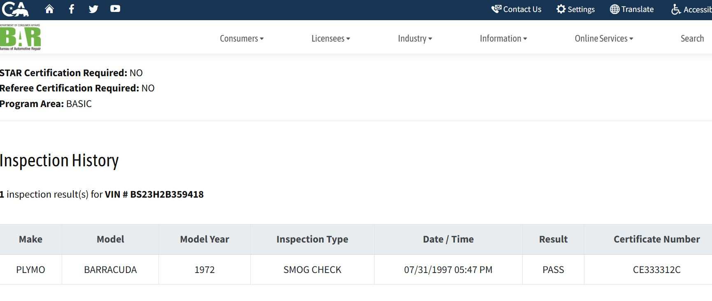Expand the Industry dropdown menu
The width and height of the screenshot is (712, 301).
(x=415, y=38)
